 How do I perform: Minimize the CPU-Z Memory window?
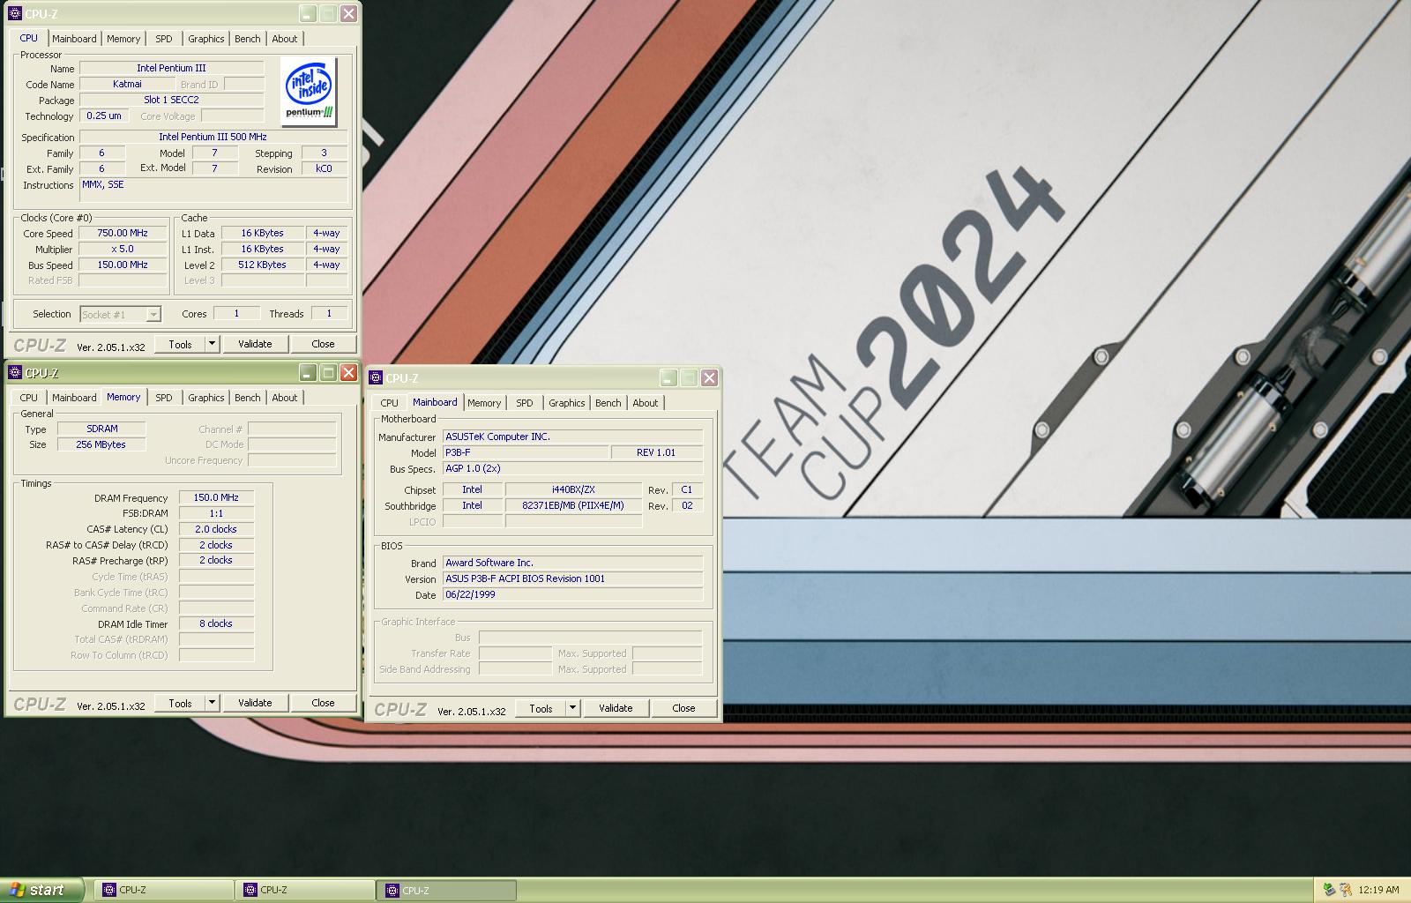pos(307,373)
